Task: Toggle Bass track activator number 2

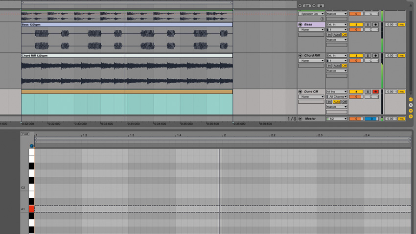Action: pos(356,24)
